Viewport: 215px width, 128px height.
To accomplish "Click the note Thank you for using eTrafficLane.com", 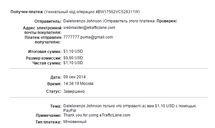I will tap(97, 115).
